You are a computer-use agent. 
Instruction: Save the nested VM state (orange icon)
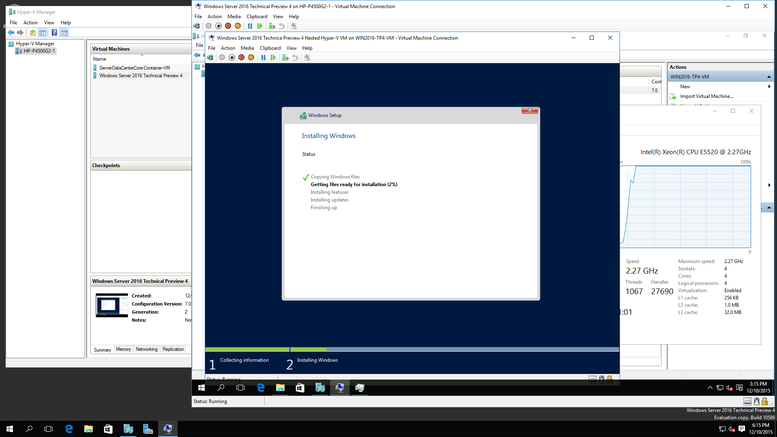(251, 57)
